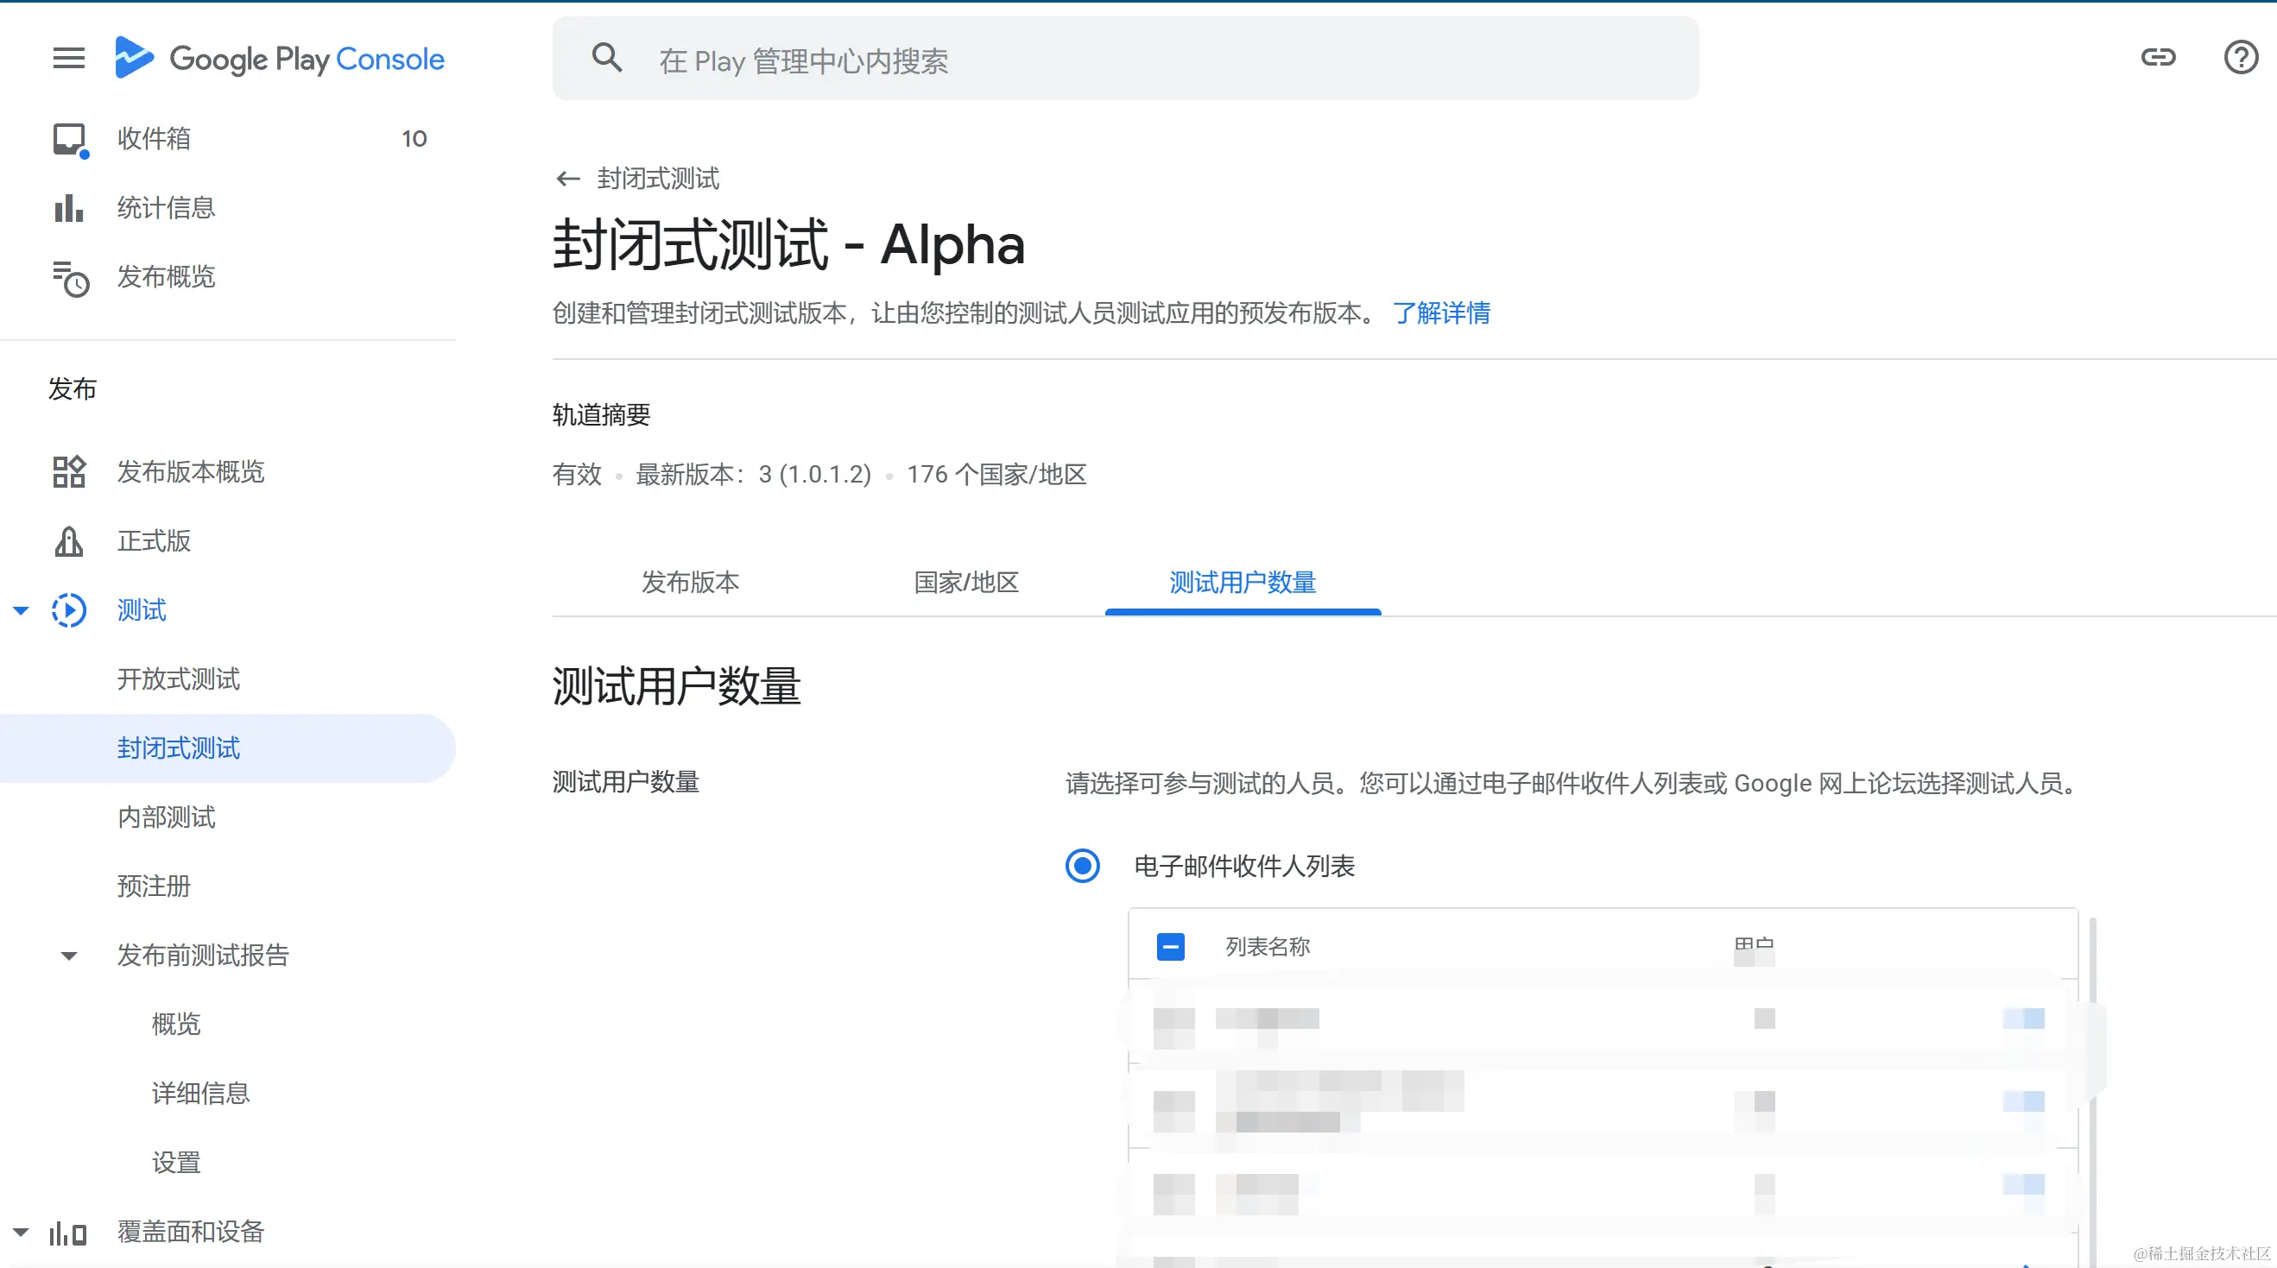Collapse the 发布前测试报告 expander arrow

69,956
